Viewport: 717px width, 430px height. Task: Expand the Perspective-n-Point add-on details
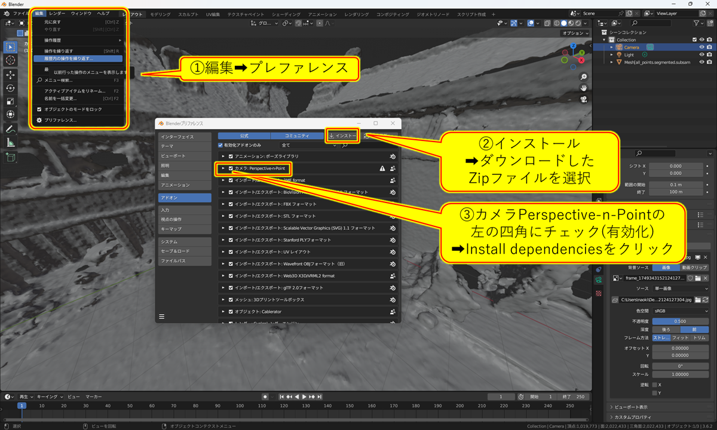click(x=223, y=168)
